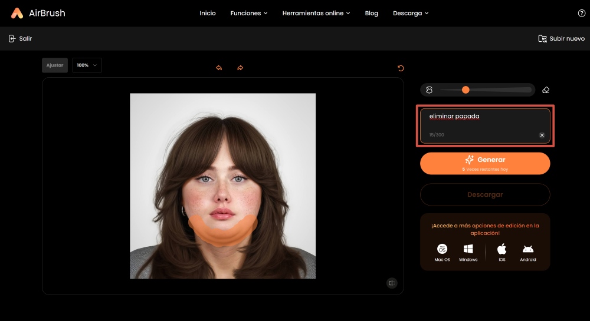Click Subir nuevo button
The image size is (590, 321).
tap(561, 39)
